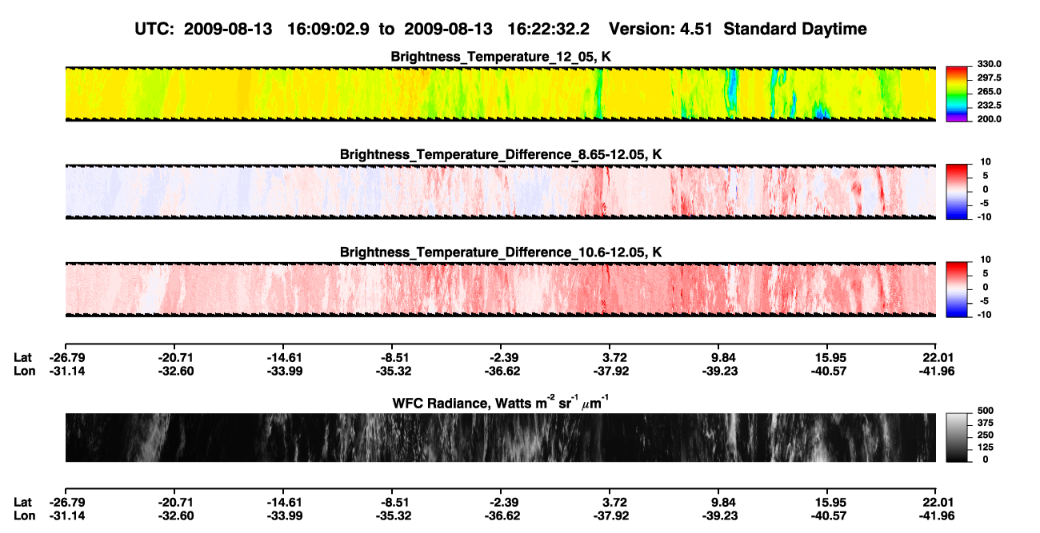Click the Version 4.51 Standard Daytime text

point(738,30)
